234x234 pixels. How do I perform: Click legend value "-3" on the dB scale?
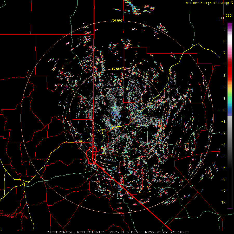tap(223, 145)
